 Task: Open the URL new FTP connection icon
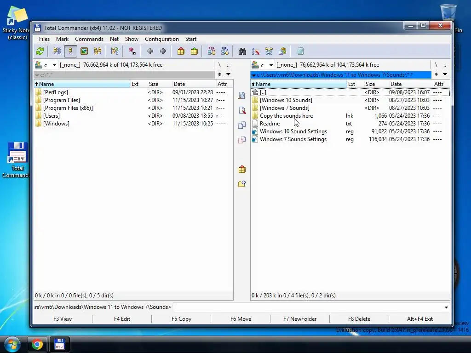point(225,51)
